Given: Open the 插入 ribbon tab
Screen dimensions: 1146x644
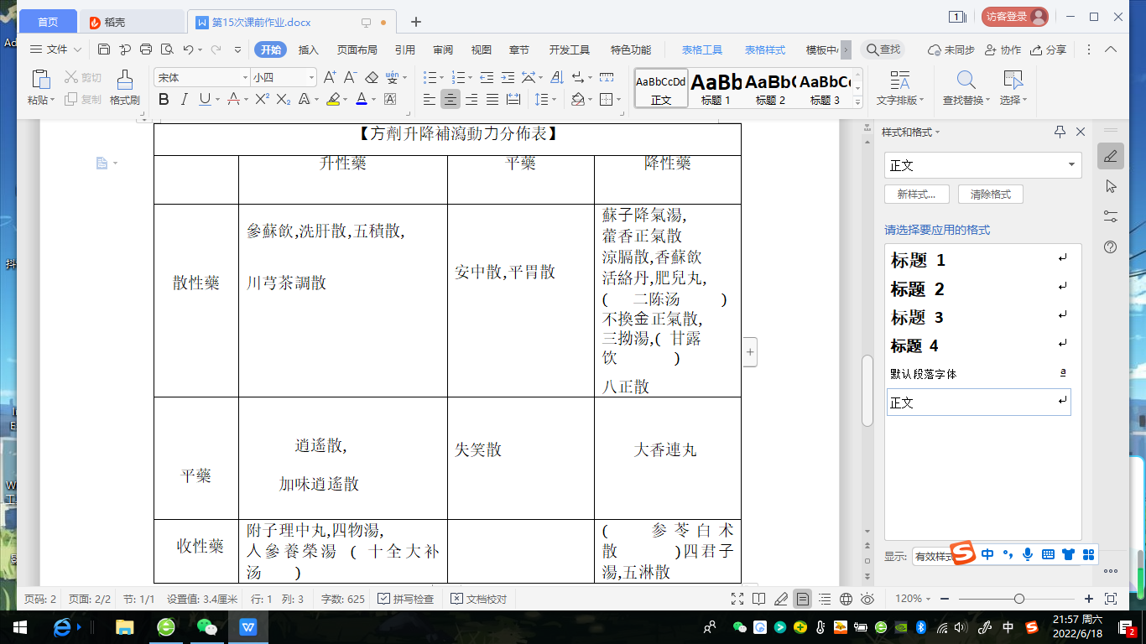Looking at the screenshot, I should coord(309,49).
